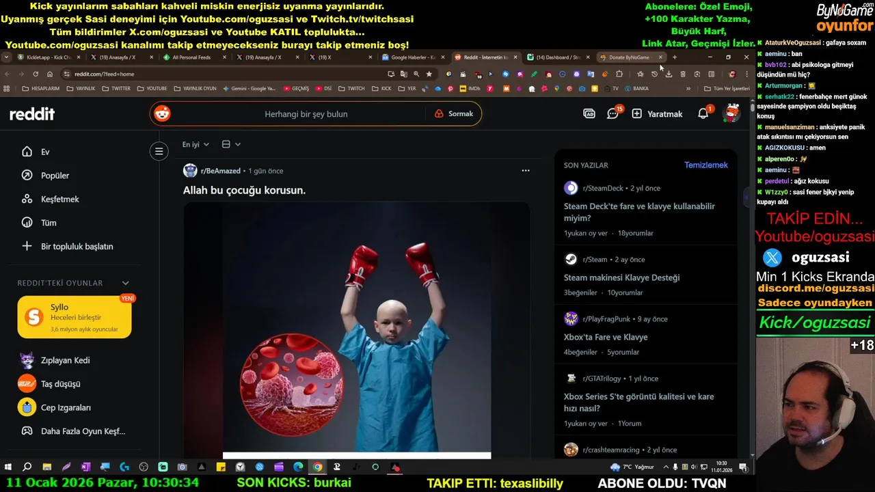Open the weather 7°C Yağmur widget
The width and height of the screenshot is (875, 492).
tap(632, 467)
